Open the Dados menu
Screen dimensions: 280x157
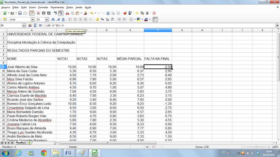click(x=69, y=7)
